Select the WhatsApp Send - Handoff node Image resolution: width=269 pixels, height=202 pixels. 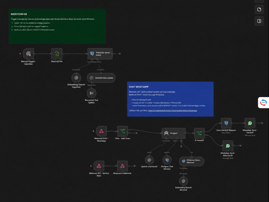point(250,123)
